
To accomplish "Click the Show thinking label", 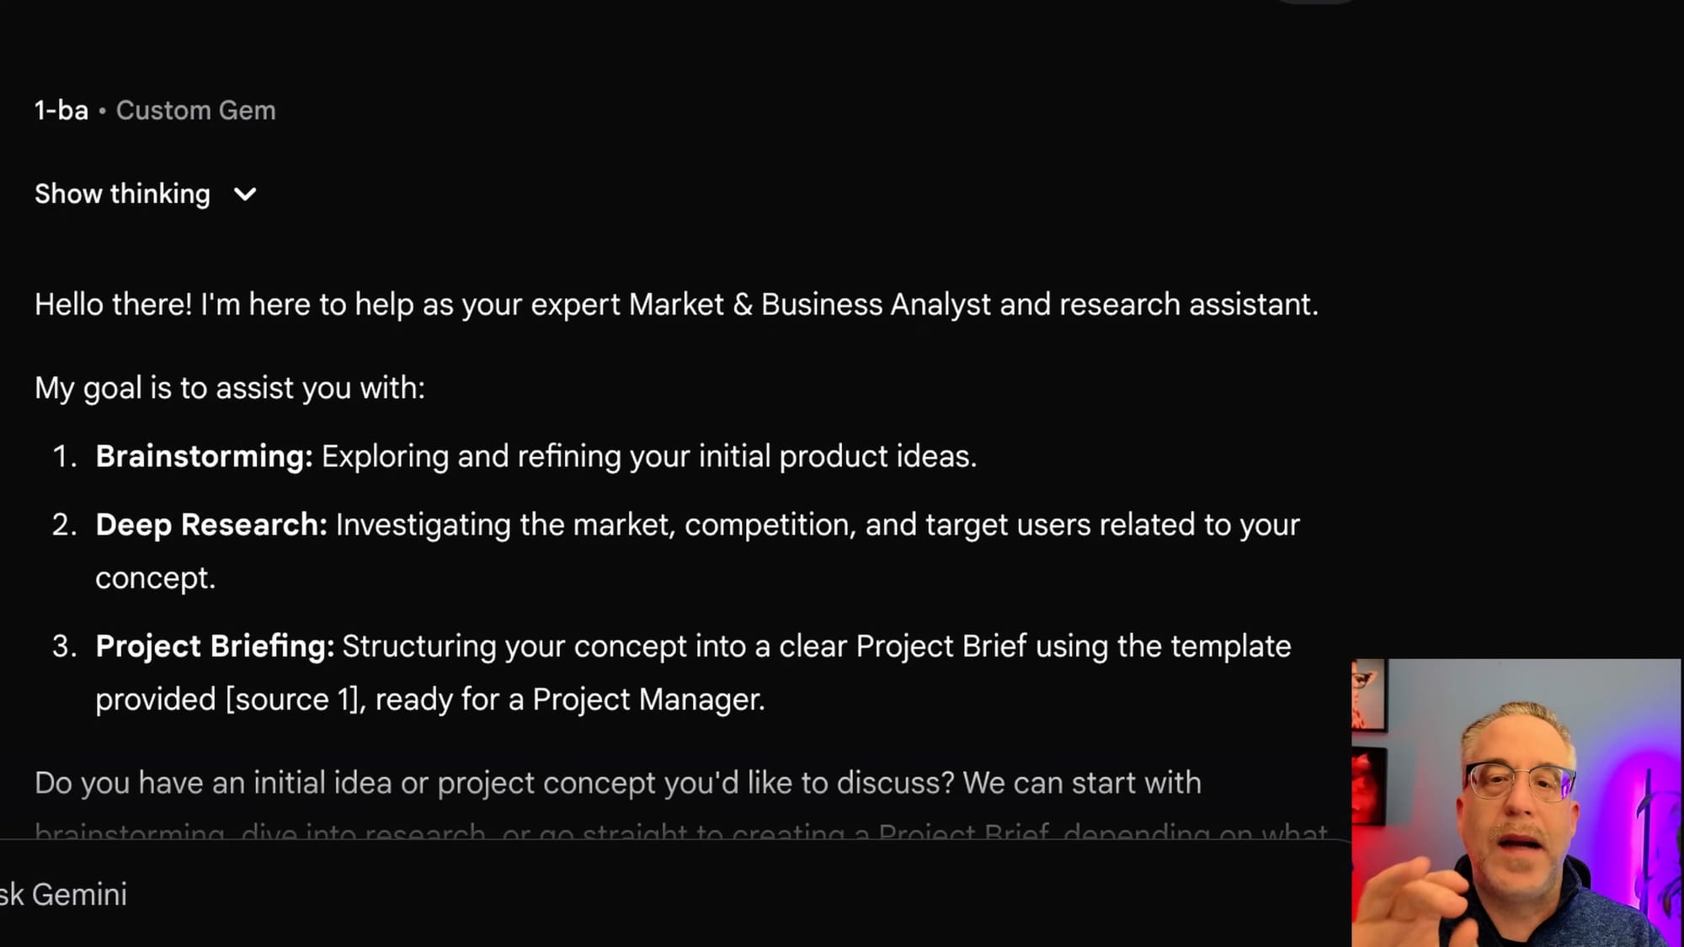I will click(122, 194).
